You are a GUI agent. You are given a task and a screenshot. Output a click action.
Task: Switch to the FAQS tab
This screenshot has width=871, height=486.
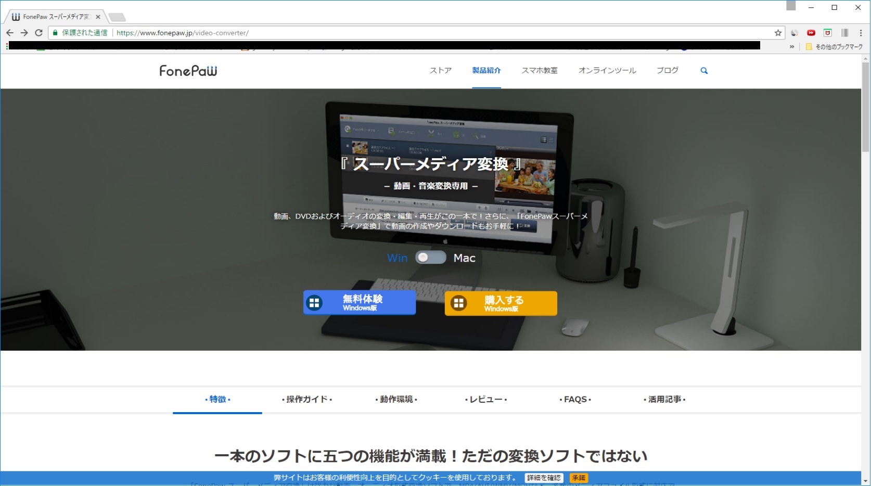click(x=575, y=400)
